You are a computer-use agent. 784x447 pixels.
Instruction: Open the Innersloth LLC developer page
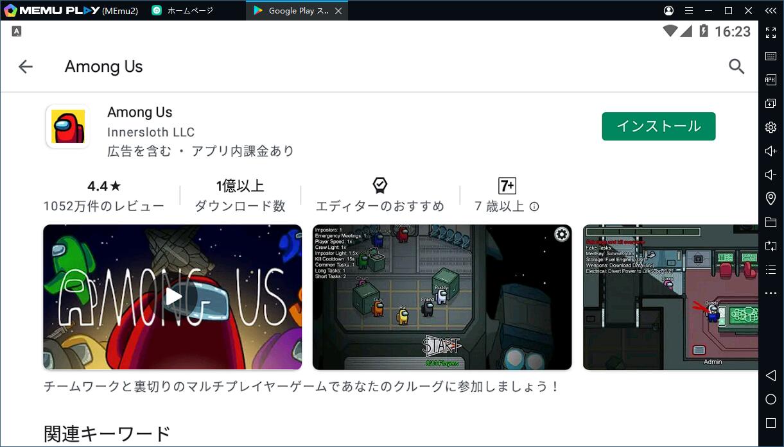[151, 132]
